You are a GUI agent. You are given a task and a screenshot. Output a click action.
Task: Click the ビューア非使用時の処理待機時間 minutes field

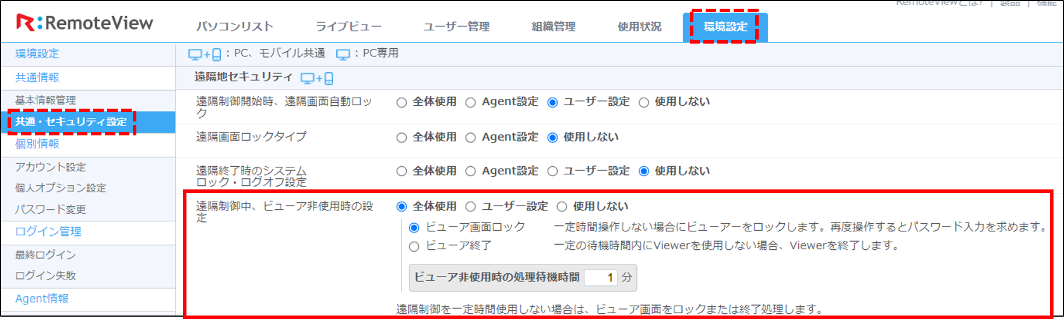(600, 278)
